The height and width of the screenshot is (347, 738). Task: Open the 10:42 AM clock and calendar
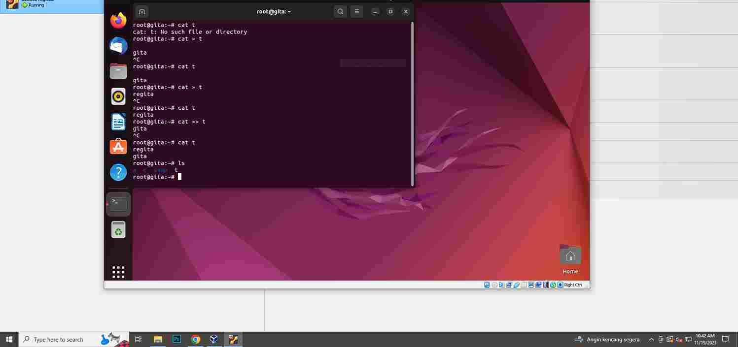pos(705,339)
